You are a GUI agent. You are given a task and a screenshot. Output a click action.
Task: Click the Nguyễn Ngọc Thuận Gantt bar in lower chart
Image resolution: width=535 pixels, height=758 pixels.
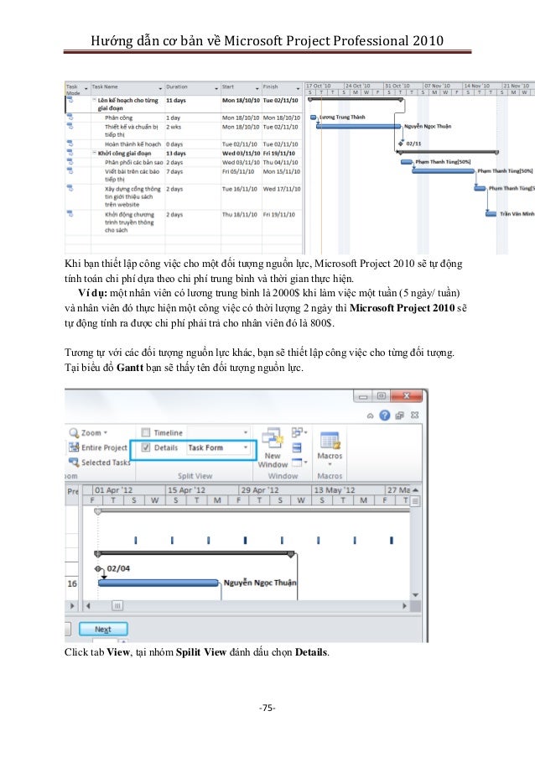tap(158, 583)
